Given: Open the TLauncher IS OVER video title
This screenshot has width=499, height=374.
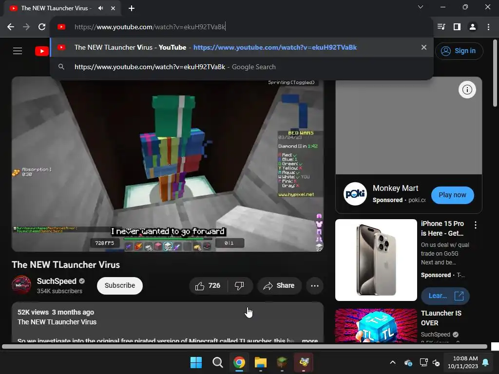Looking at the screenshot, I should (441, 318).
